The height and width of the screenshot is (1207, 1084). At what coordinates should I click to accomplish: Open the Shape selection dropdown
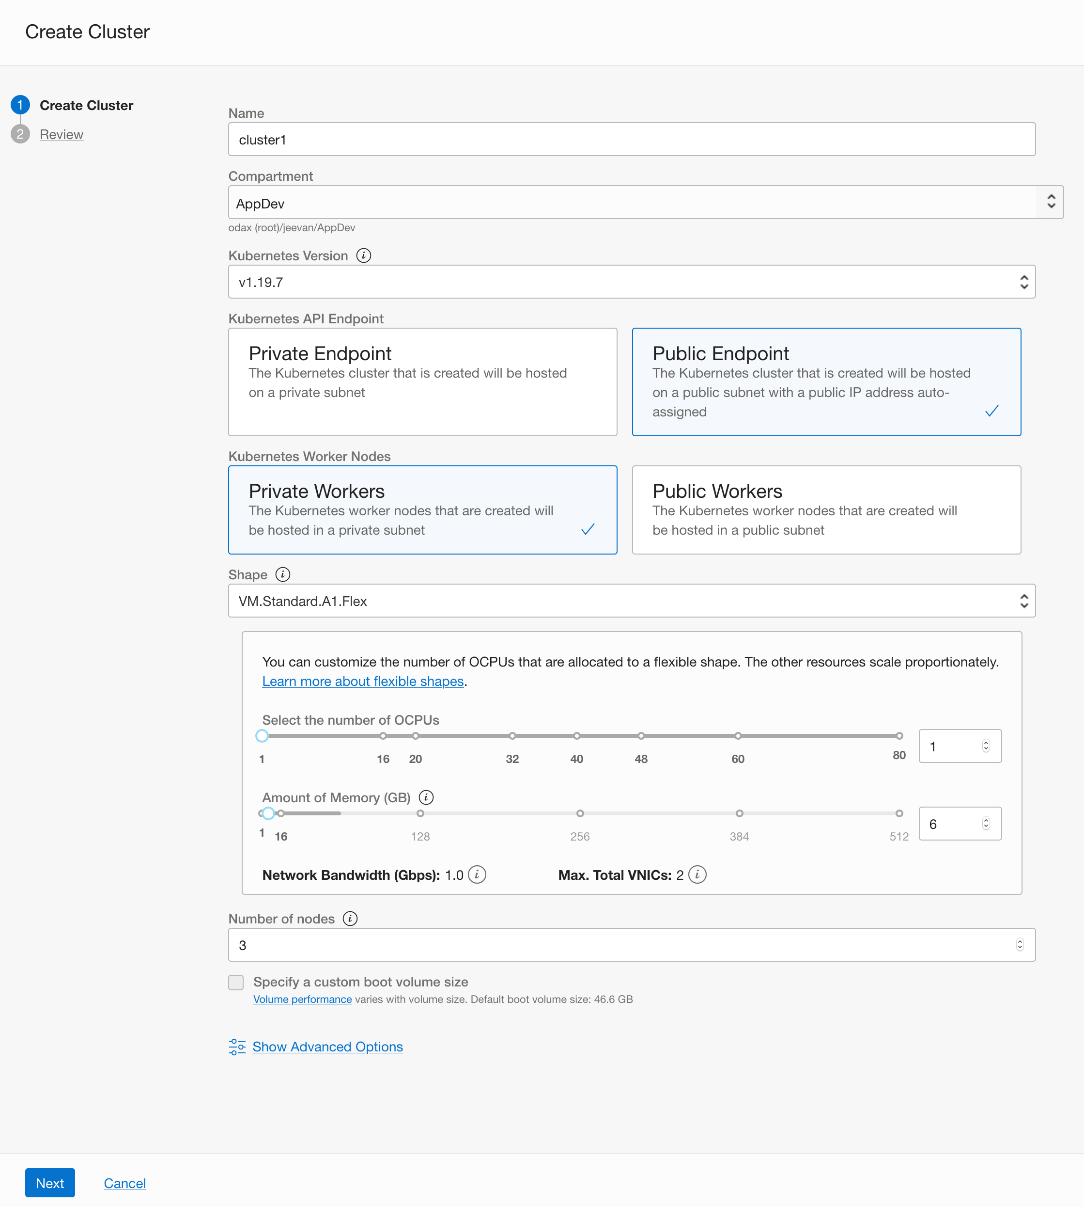tap(631, 601)
